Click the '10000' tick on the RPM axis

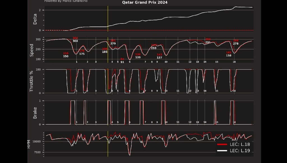pyautogui.click(x=37, y=141)
